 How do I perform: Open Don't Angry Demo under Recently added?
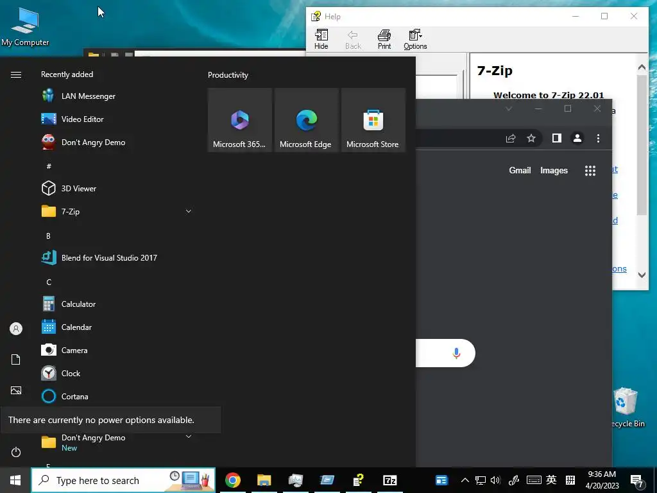coord(117,142)
